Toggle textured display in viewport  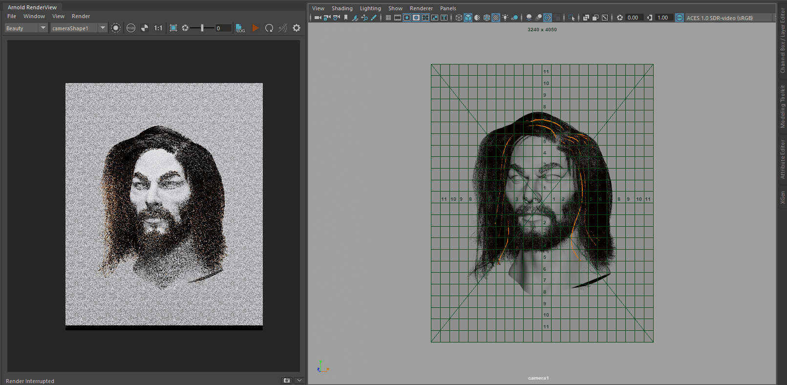coord(496,18)
